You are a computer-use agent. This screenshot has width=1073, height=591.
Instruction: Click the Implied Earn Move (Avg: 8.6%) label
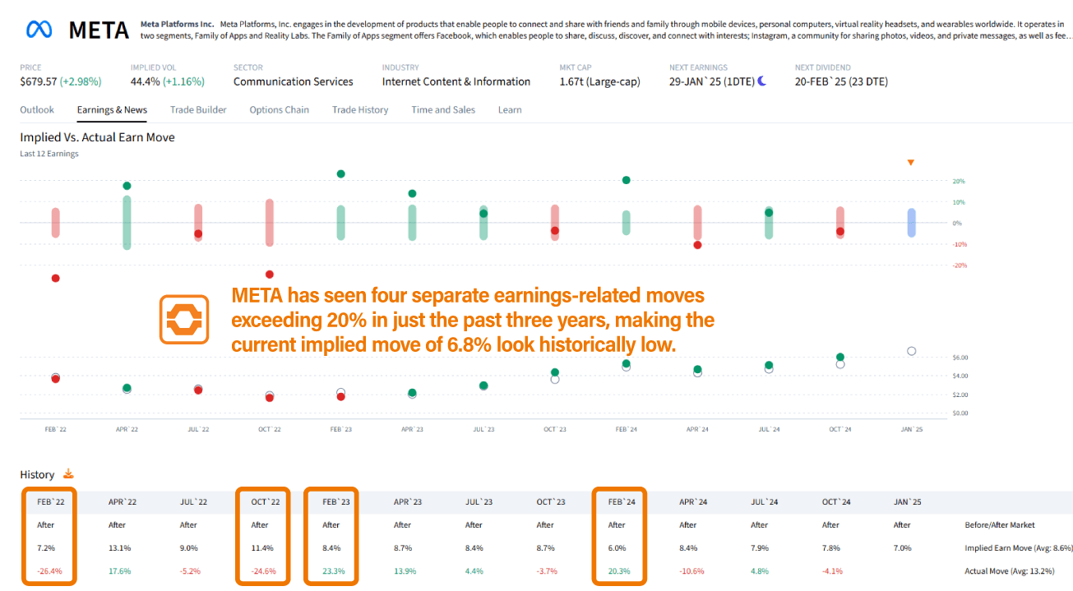coord(1019,547)
